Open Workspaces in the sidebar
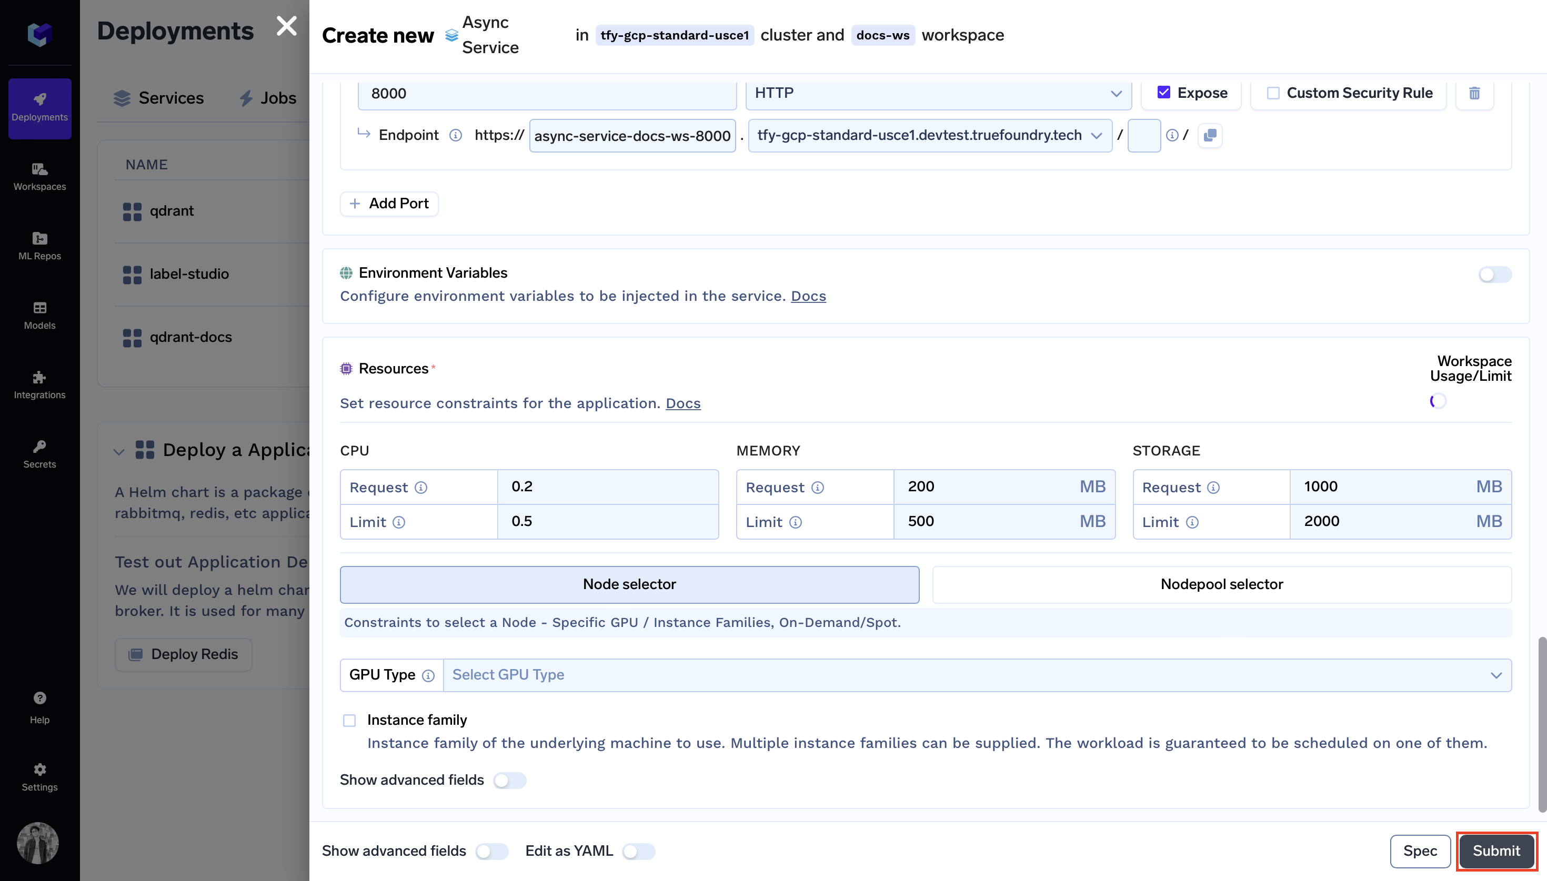The height and width of the screenshot is (881, 1547). (39, 177)
